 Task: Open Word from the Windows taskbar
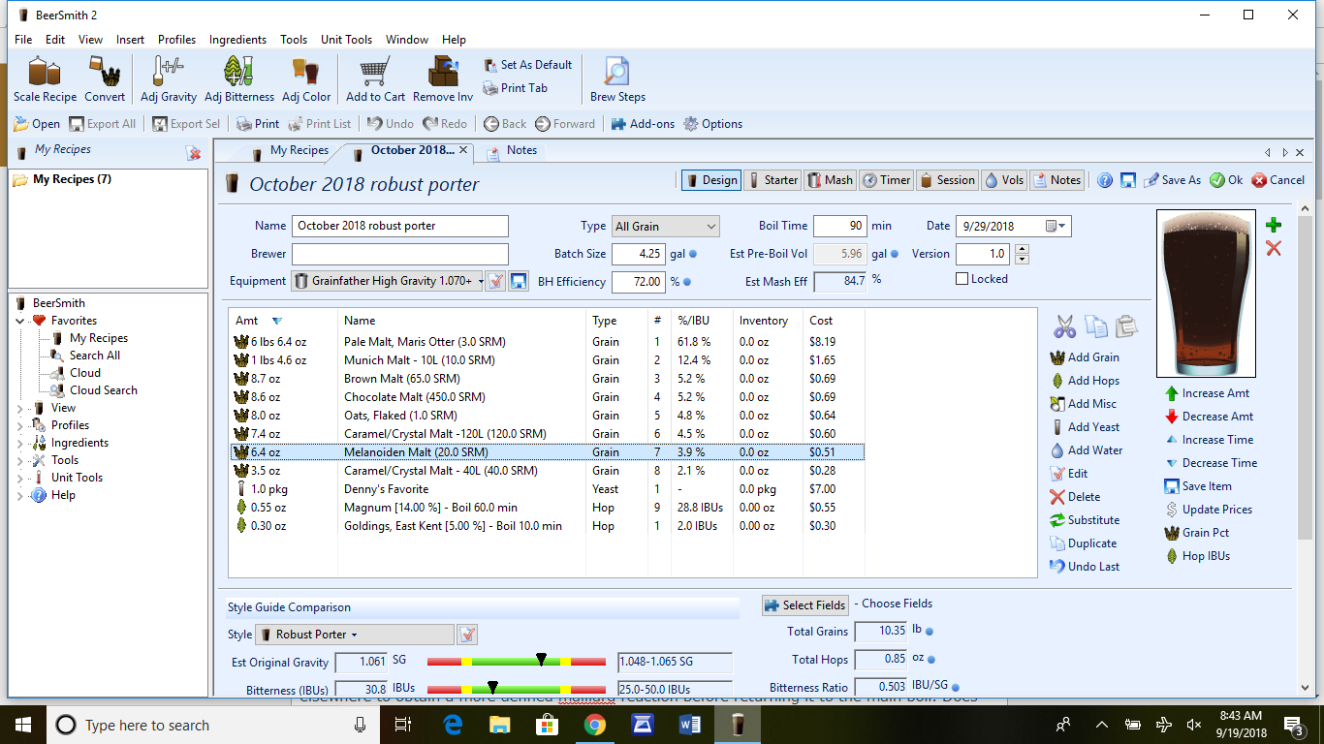690,725
